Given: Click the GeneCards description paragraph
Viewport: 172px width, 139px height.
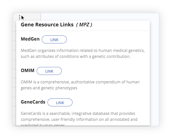Looking at the screenshot, I should (x=79, y=119).
